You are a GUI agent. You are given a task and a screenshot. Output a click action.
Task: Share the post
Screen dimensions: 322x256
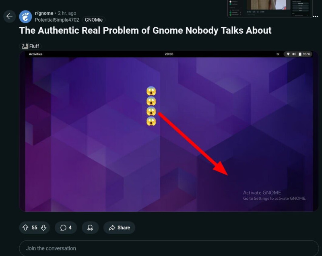(x=119, y=227)
